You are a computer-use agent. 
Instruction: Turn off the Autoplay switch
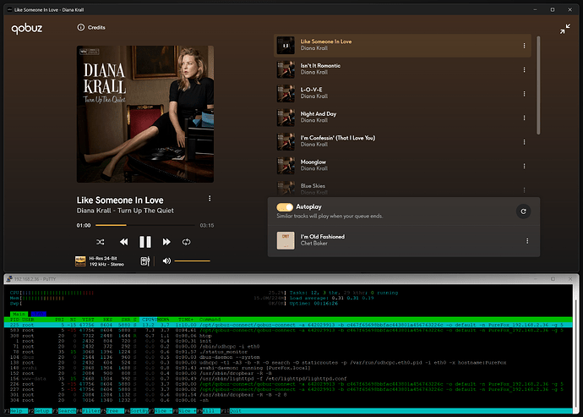click(285, 206)
